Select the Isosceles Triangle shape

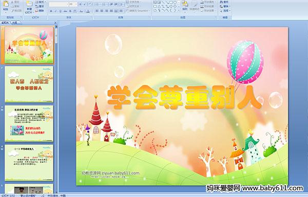[159, 6]
